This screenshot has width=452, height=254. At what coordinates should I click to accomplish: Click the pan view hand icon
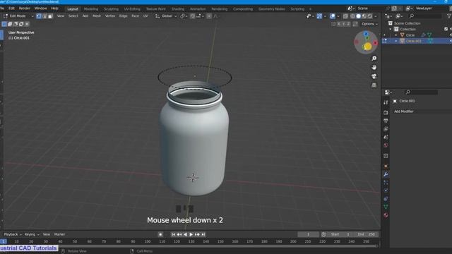pyautogui.click(x=374, y=68)
